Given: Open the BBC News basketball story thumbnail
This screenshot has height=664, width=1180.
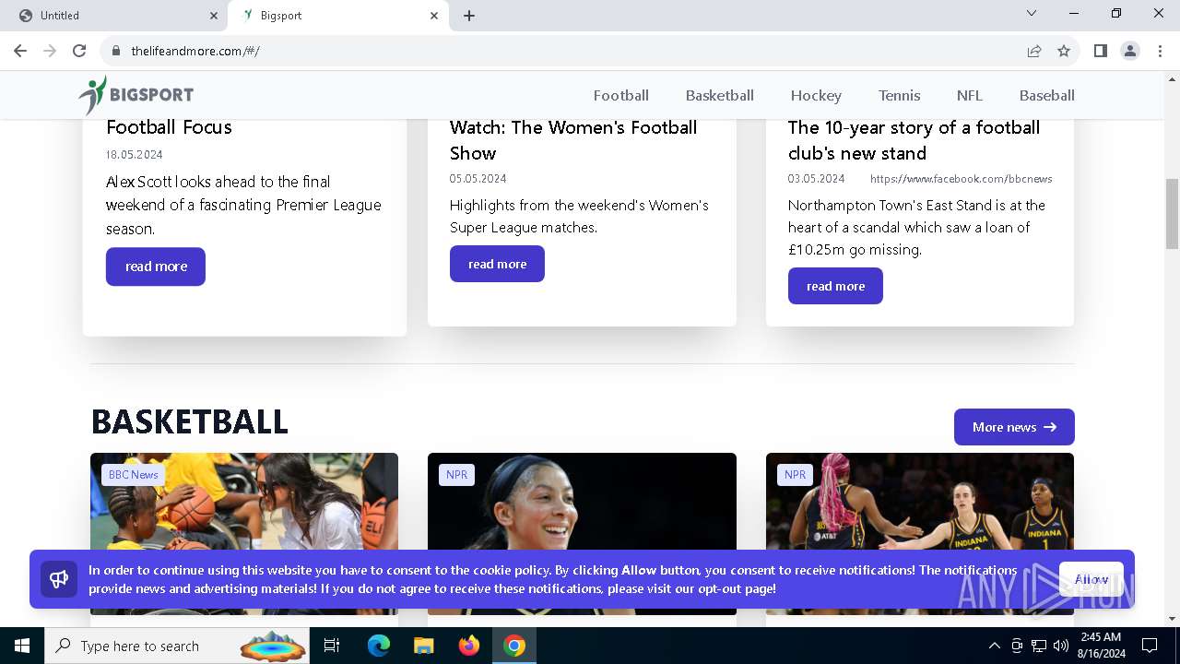Looking at the screenshot, I should [244, 533].
